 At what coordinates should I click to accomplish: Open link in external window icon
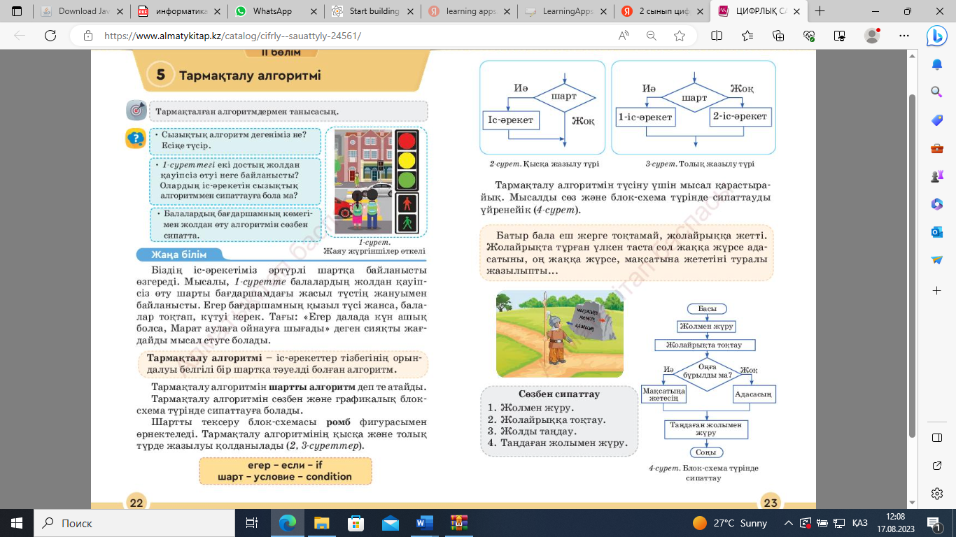[x=936, y=466]
